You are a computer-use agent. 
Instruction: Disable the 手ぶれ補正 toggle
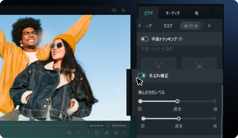[142, 75]
